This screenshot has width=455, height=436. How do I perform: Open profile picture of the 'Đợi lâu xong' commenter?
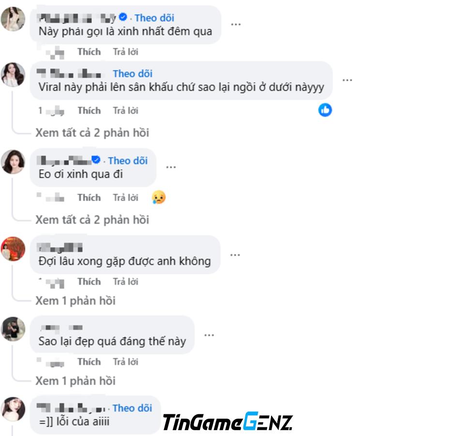(13, 249)
